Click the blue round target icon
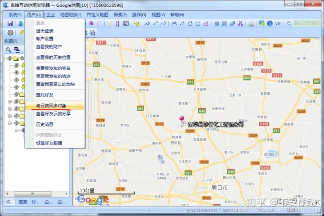The height and width of the screenshot is (216, 324). (x=216, y=24)
